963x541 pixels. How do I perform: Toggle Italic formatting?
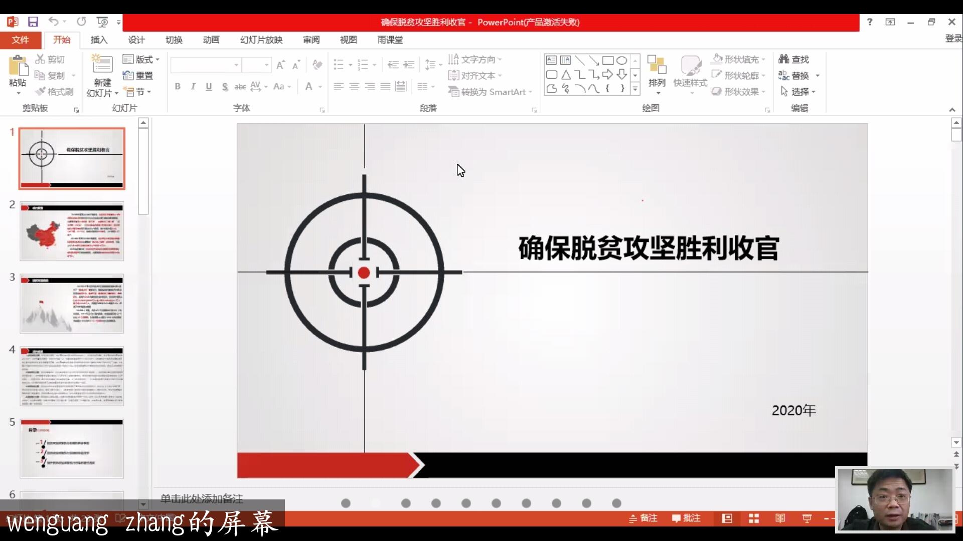[x=193, y=87]
